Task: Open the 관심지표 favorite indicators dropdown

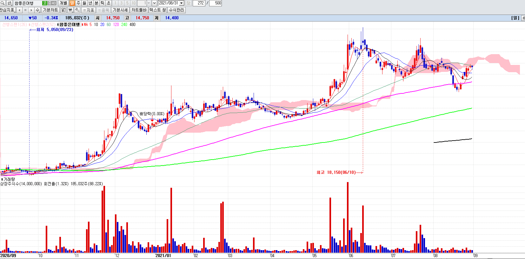Action: 8,10
